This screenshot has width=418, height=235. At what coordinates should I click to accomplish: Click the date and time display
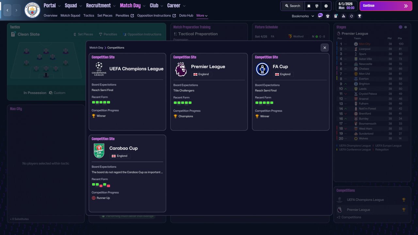pos(346,6)
